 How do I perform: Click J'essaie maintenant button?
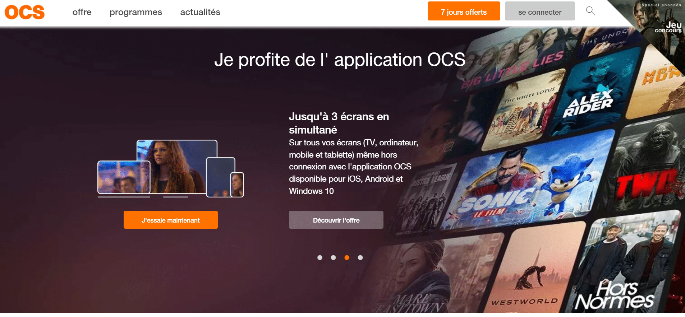point(171,220)
